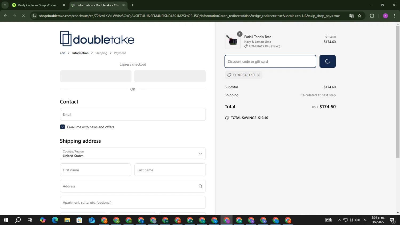Viewport: 400px width, 225px height.
Task: Click the Parisii Tennis Tote product thumbnail
Action: pos(233,41)
